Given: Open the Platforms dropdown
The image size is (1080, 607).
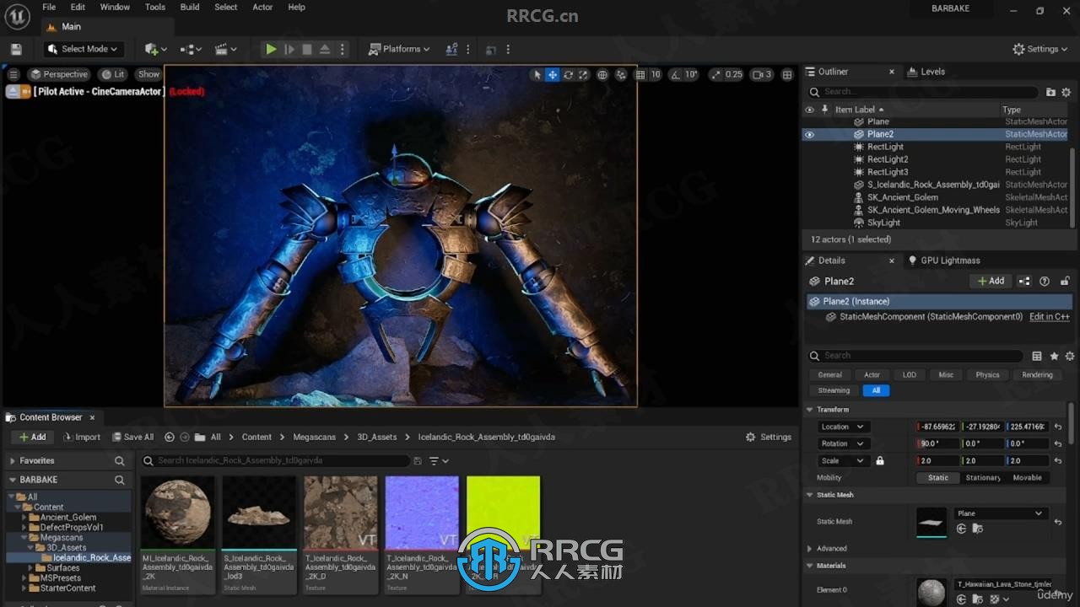Looking at the screenshot, I should (x=399, y=49).
